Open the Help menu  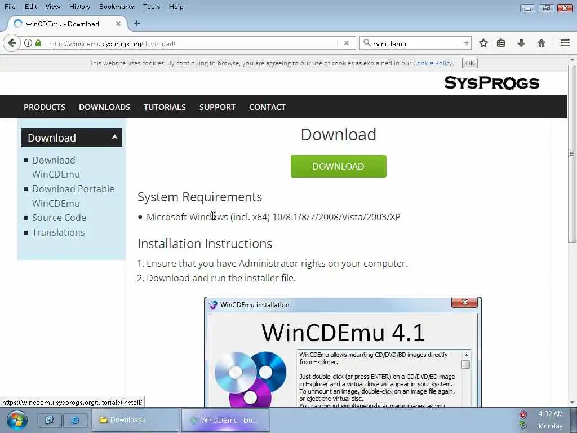click(176, 7)
